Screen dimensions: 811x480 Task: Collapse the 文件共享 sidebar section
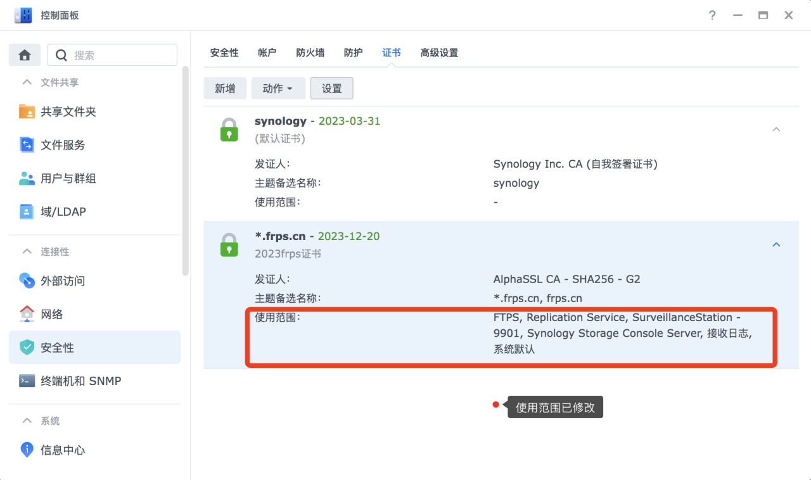pyautogui.click(x=27, y=82)
